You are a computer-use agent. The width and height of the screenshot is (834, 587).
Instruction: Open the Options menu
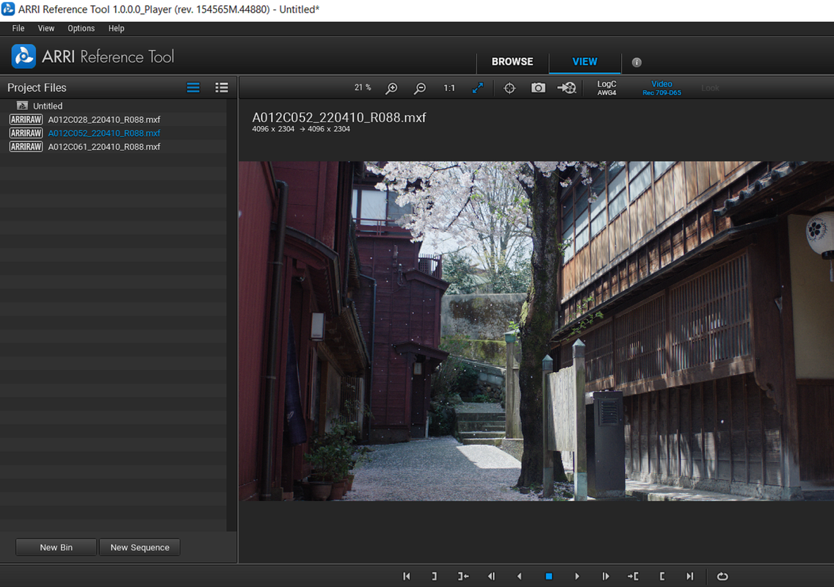coord(81,28)
